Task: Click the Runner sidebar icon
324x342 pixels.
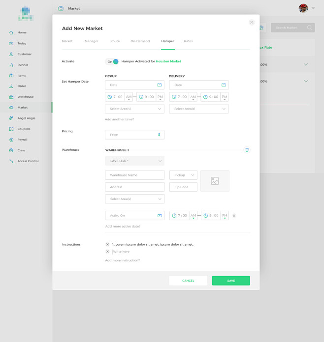Action: point(11,65)
